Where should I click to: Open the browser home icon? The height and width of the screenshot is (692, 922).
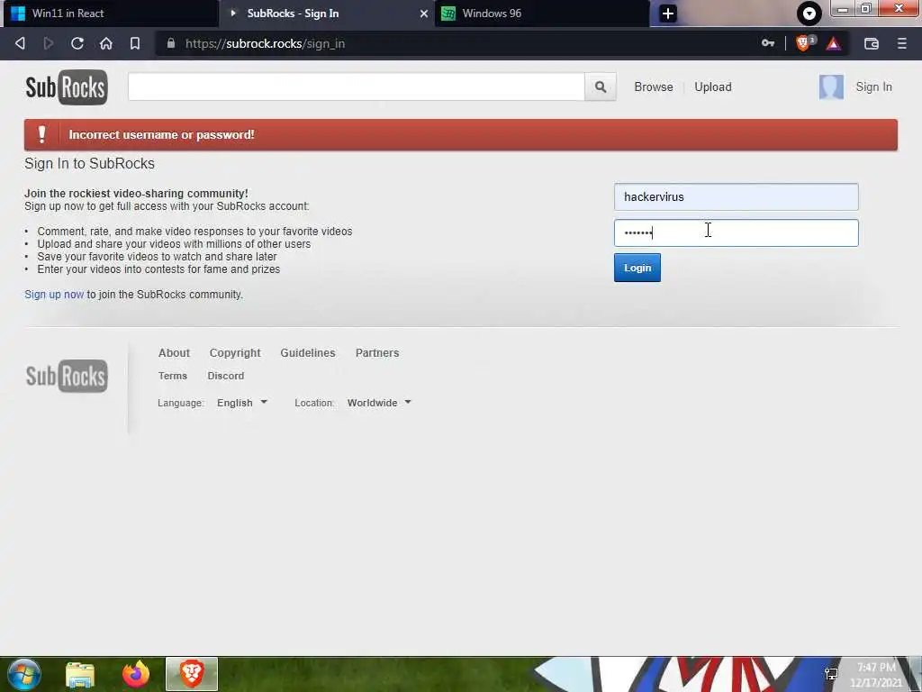point(106,43)
